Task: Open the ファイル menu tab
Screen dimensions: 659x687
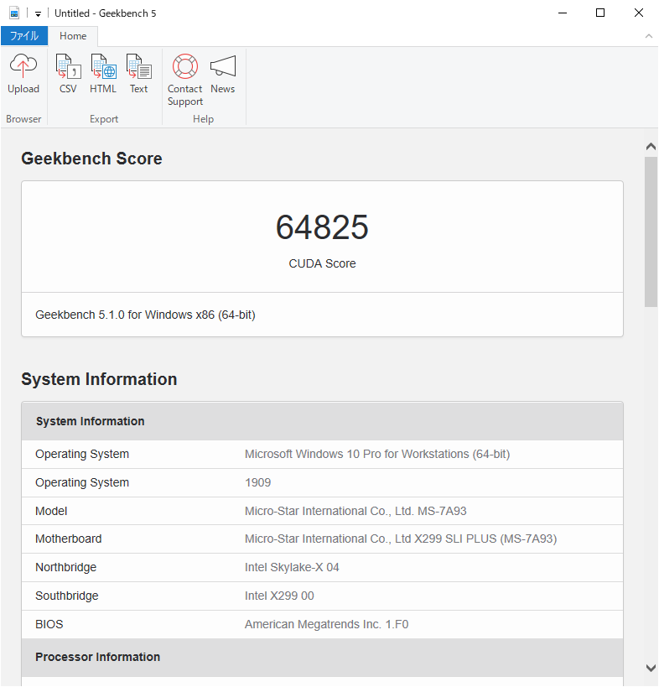Action: pos(24,36)
